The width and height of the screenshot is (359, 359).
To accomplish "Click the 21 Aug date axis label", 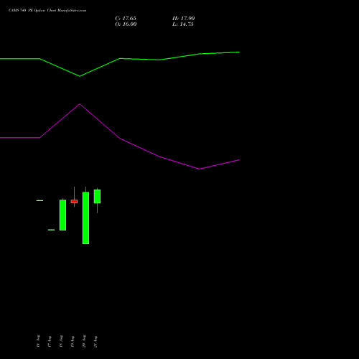I will 95,341.
